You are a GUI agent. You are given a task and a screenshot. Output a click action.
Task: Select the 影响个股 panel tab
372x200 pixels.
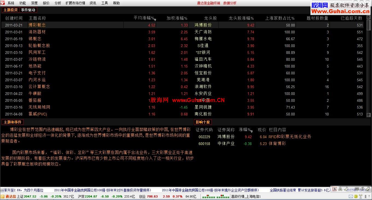(x=203, y=122)
